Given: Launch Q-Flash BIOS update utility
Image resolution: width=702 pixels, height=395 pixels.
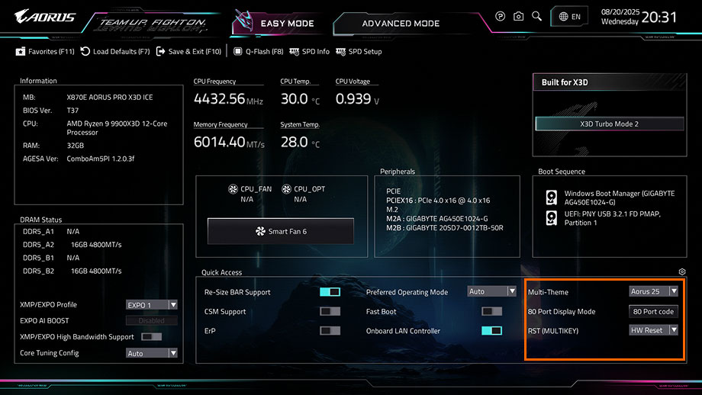Looking at the screenshot, I should (x=238, y=52).
